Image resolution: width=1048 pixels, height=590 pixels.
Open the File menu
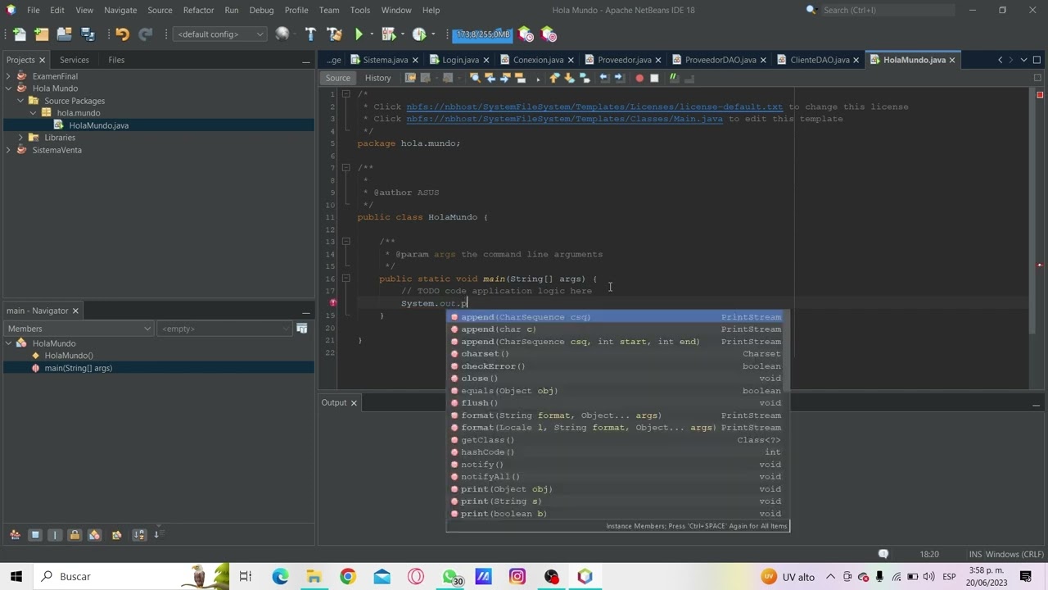[x=33, y=10]
